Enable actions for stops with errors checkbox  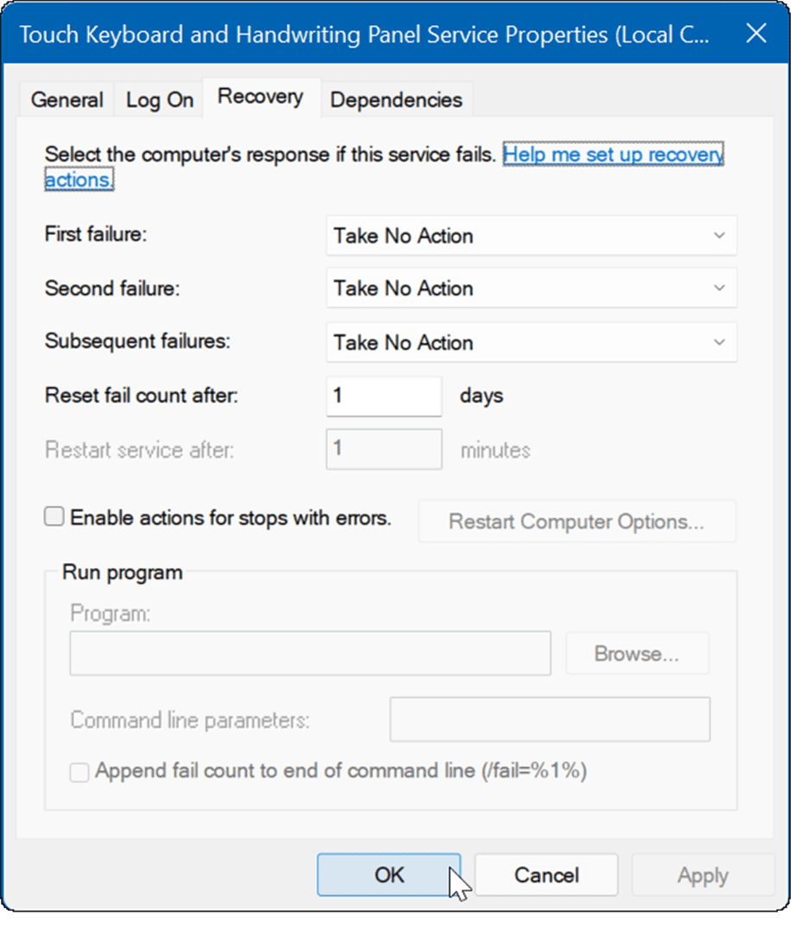(54, 516)
